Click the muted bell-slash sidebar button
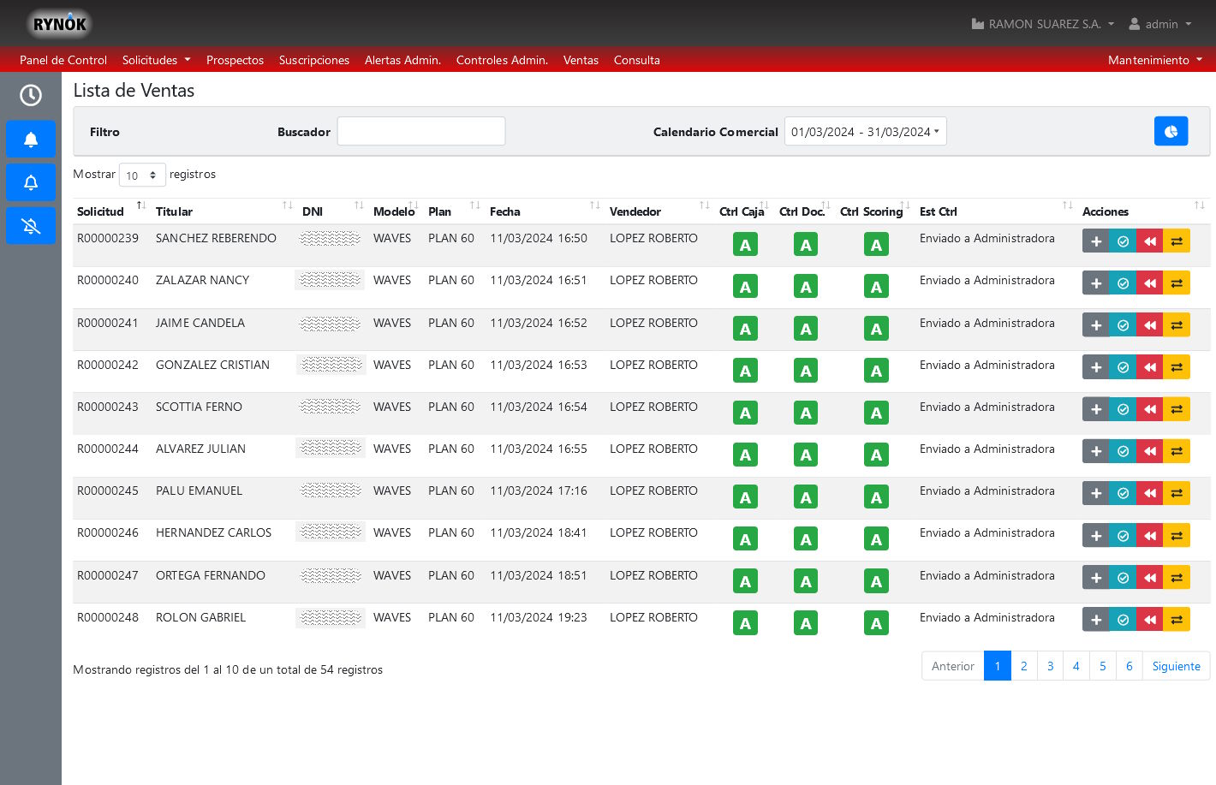The height and width of the screenshot is (785, 1216). [31, 226]
